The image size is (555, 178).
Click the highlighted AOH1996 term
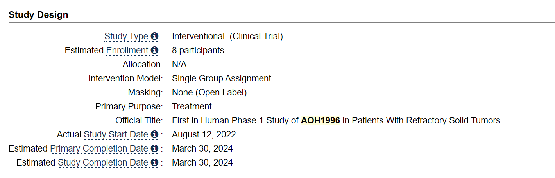[320, 121]
